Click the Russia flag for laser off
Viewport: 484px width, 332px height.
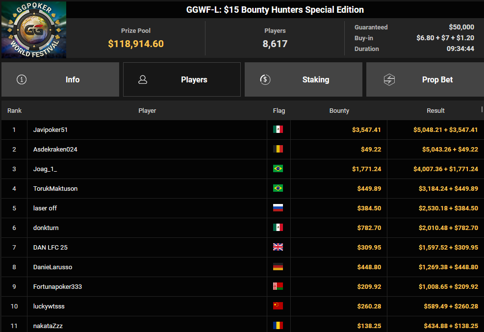click(x=278, y=207)
